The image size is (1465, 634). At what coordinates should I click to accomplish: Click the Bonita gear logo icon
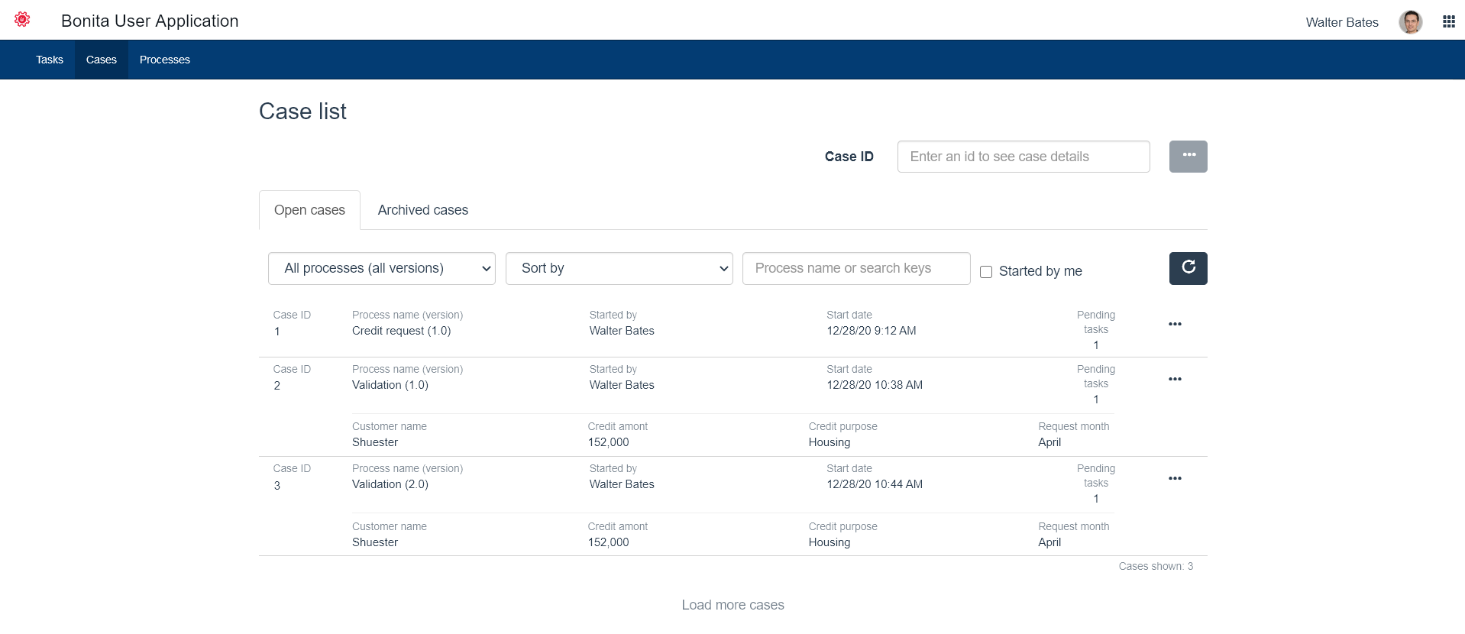(x=22, y=20)
